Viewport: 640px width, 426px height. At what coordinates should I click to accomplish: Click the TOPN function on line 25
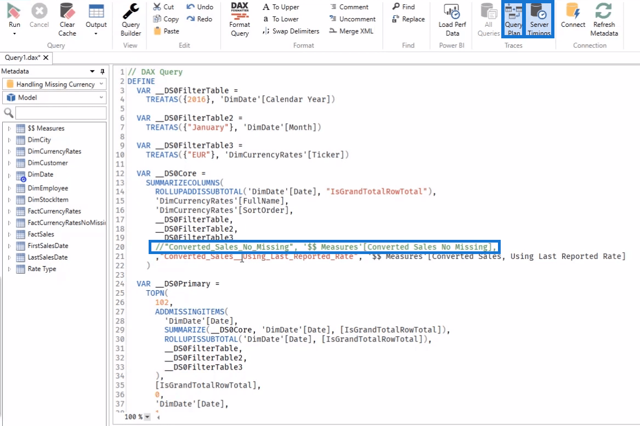155,293
